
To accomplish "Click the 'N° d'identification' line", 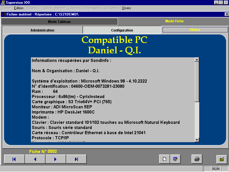I will 78,86.
